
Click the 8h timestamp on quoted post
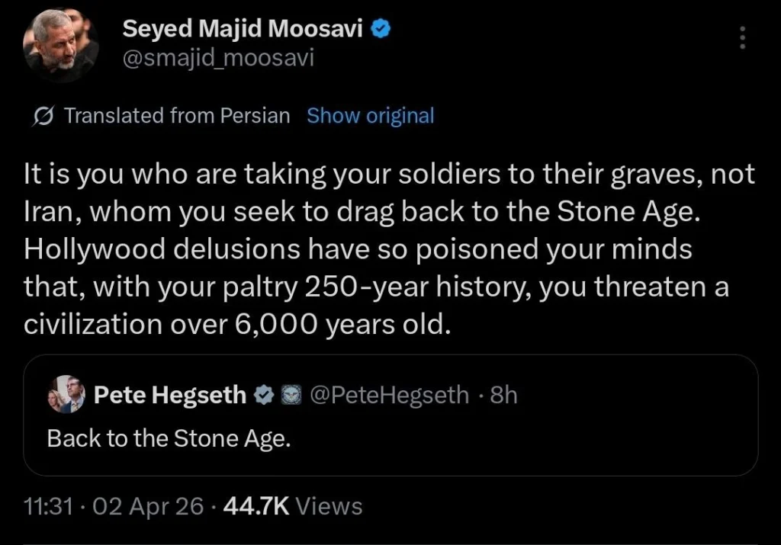click(x=503, y=395)
